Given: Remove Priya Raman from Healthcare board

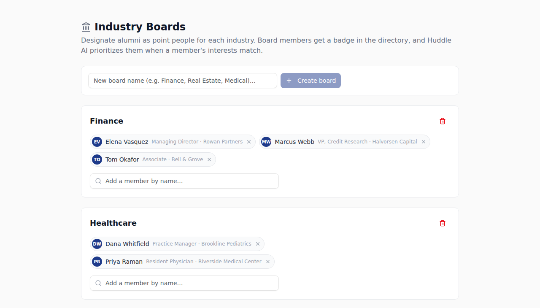Looking at the screenshot, I should 268,262.
